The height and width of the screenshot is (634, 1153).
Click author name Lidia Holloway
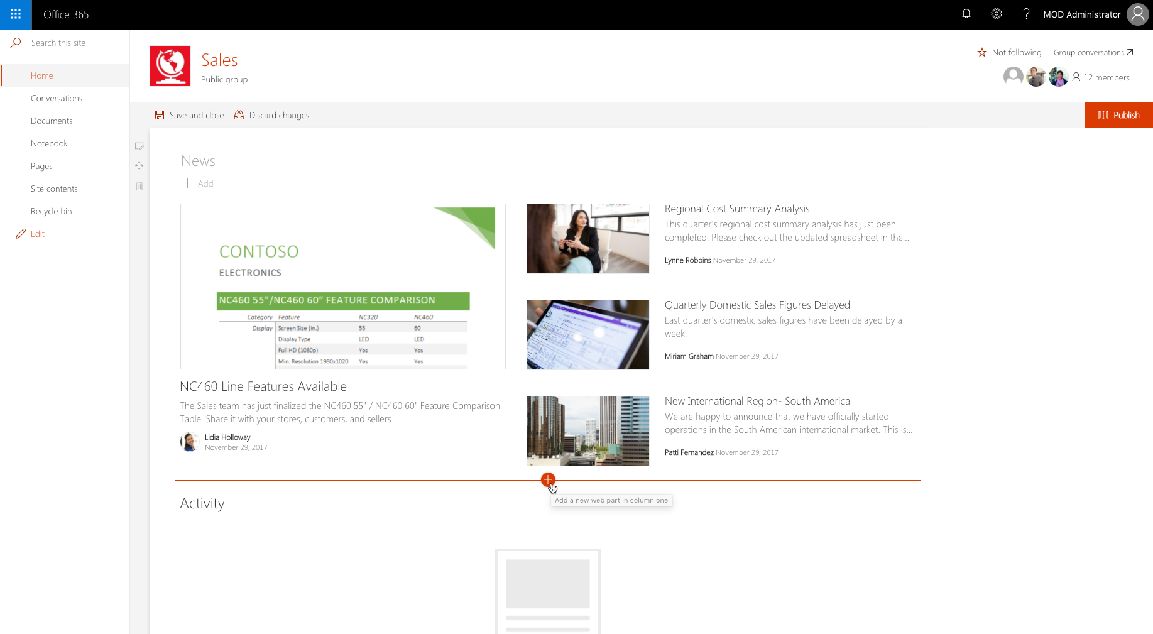click(x=227, y=437)
